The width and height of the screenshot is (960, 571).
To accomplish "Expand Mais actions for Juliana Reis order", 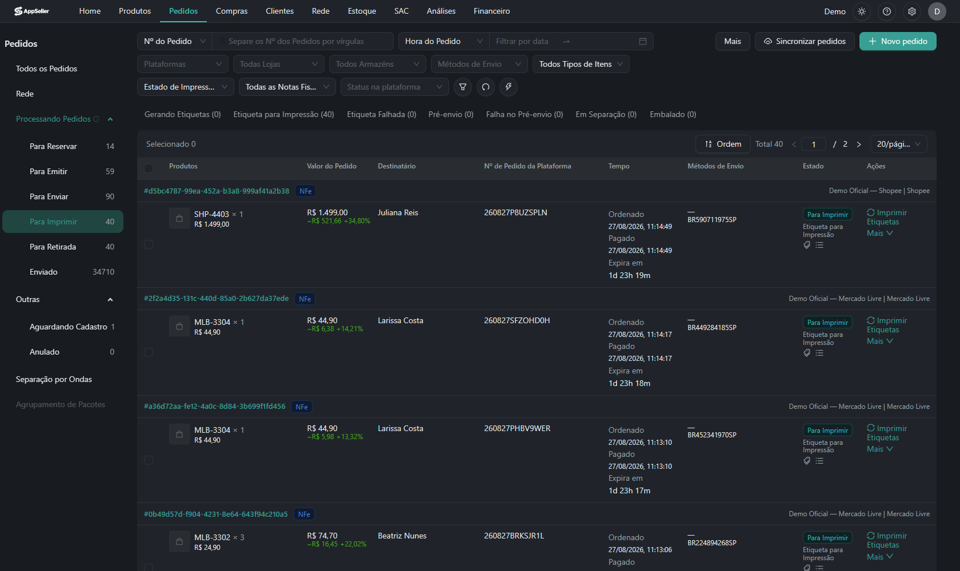I will tap(879, 233).
